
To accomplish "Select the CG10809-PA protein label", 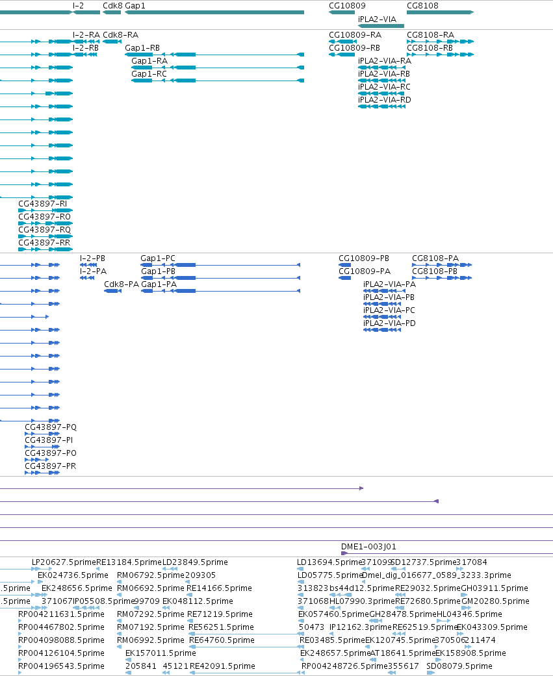I will coord(365,271).
